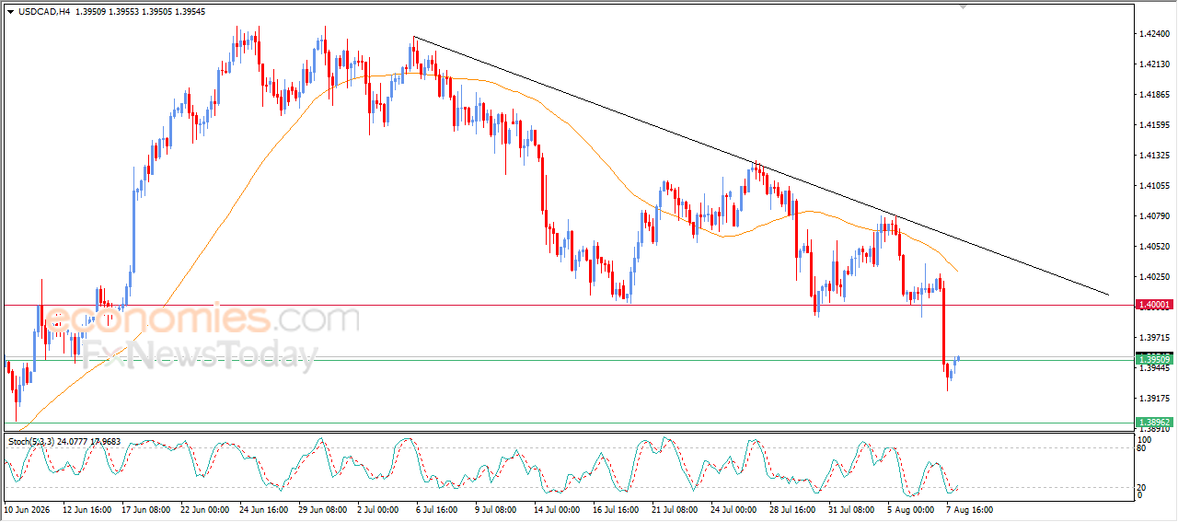The width and height of the screenshot is (1178, 522).
Task: Click the FxNewsToday watermark text
Action: click(199, 354)
